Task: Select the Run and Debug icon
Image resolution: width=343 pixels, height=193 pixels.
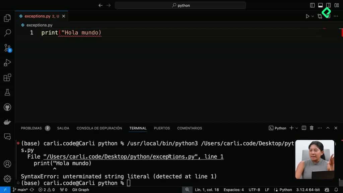Action: tap(7, 62)
